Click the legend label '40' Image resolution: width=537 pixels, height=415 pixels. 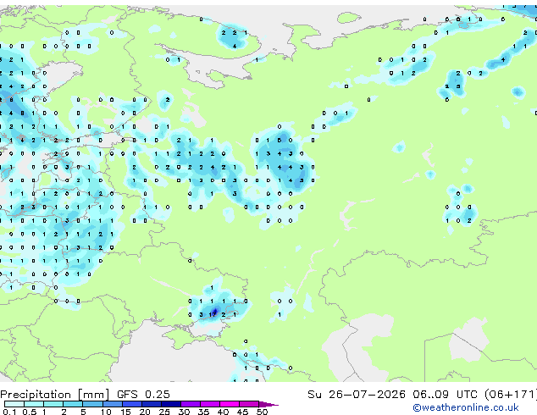(223, 412)
